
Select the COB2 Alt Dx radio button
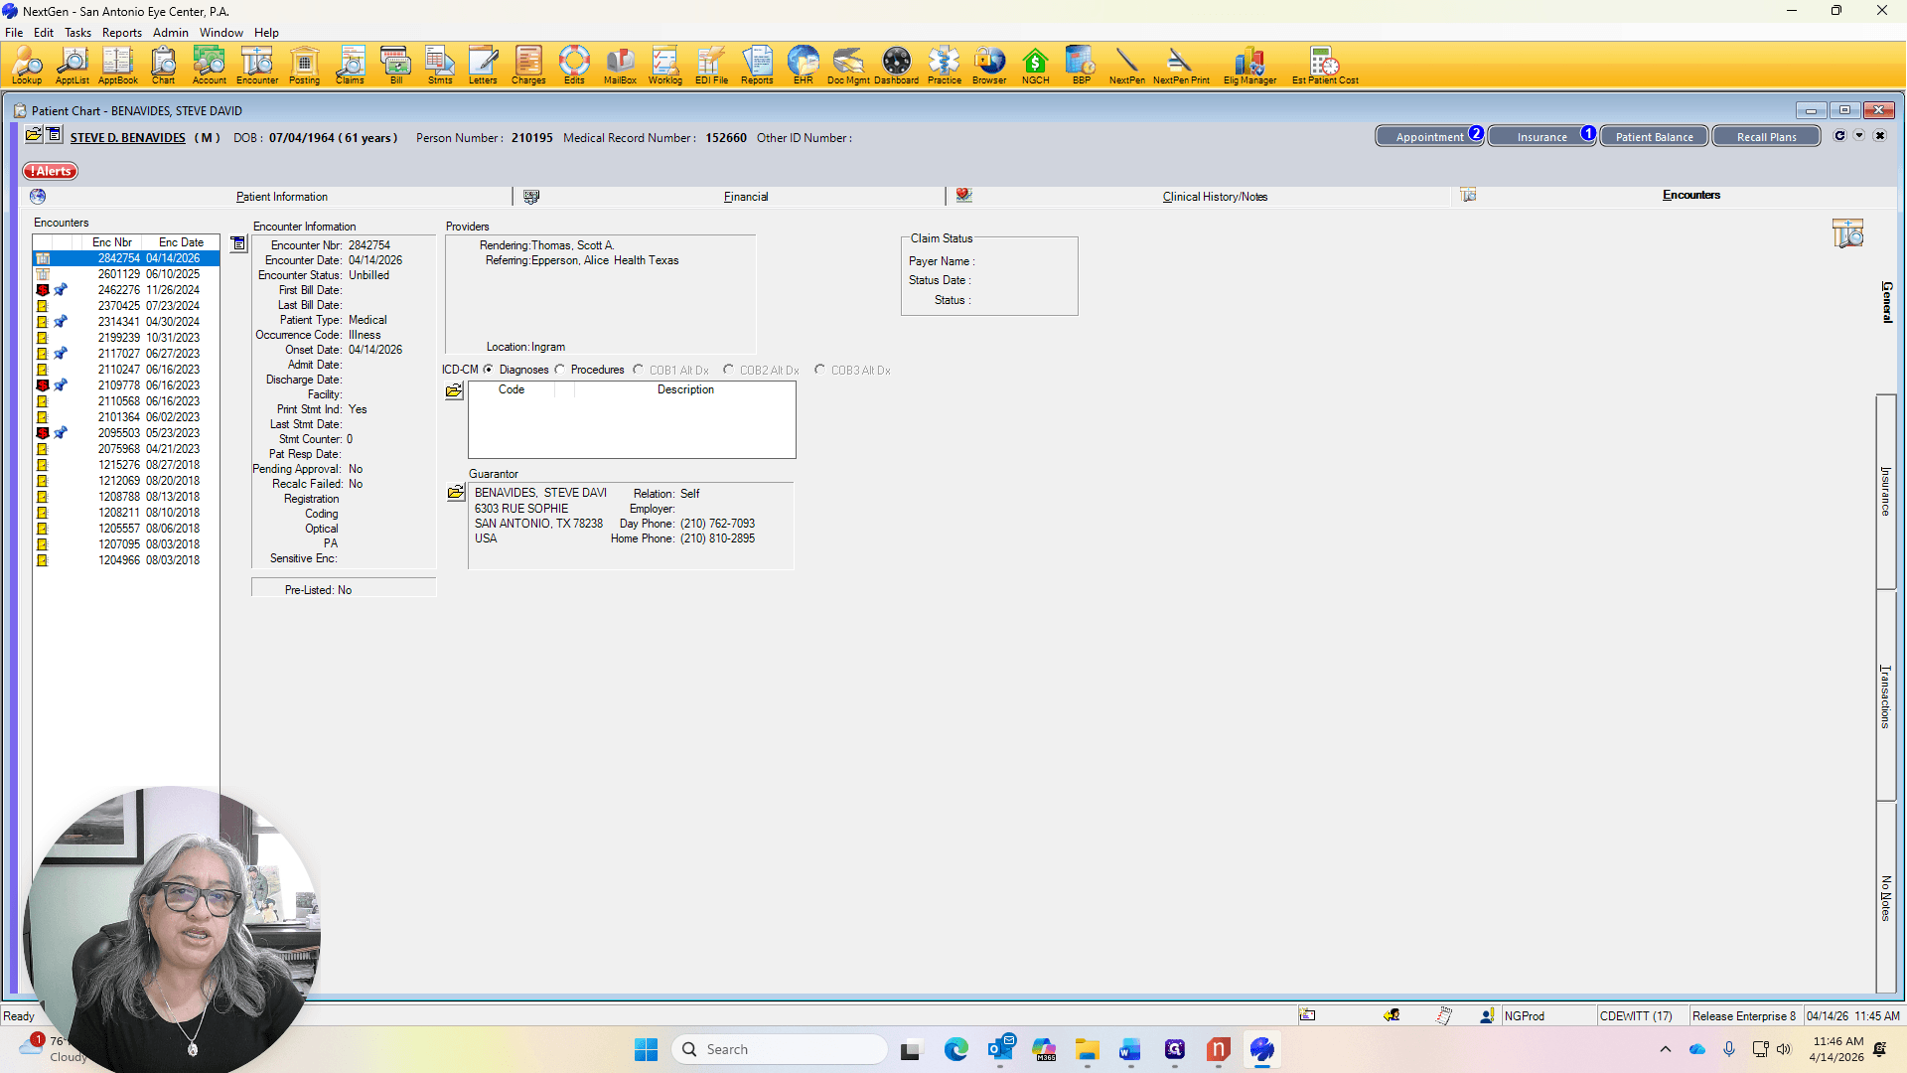[729, 370]
